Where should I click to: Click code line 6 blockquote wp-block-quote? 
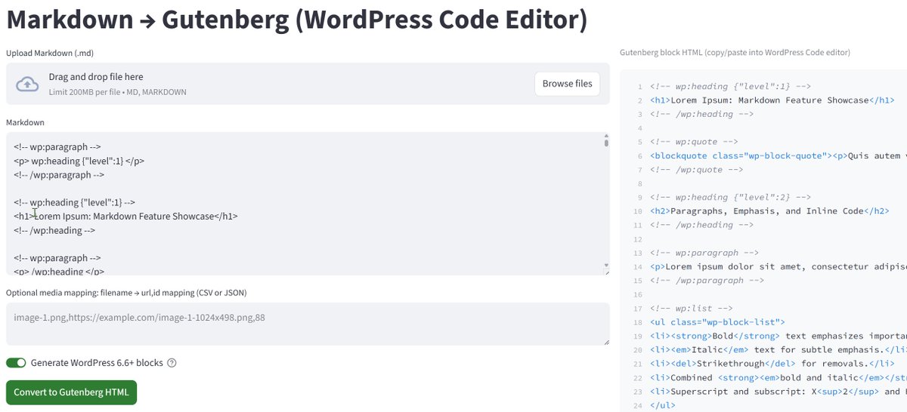tap(778, 156)
